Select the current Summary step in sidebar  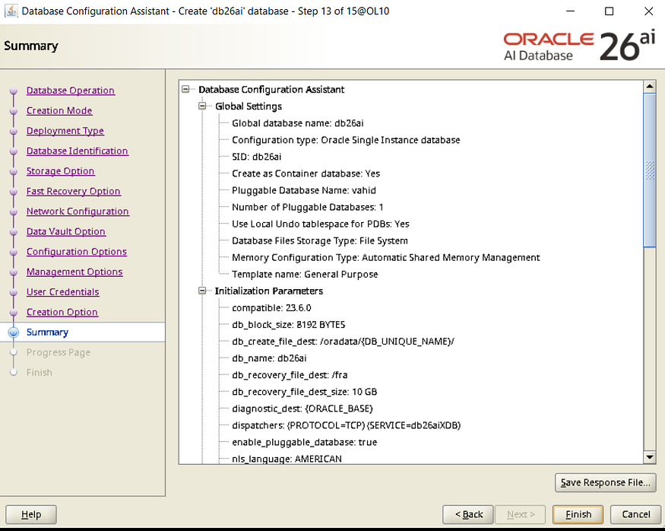(47, 332)
